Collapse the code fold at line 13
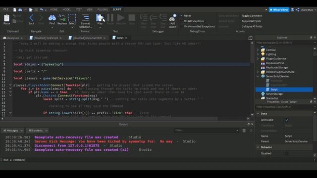 tap(10, 85)
